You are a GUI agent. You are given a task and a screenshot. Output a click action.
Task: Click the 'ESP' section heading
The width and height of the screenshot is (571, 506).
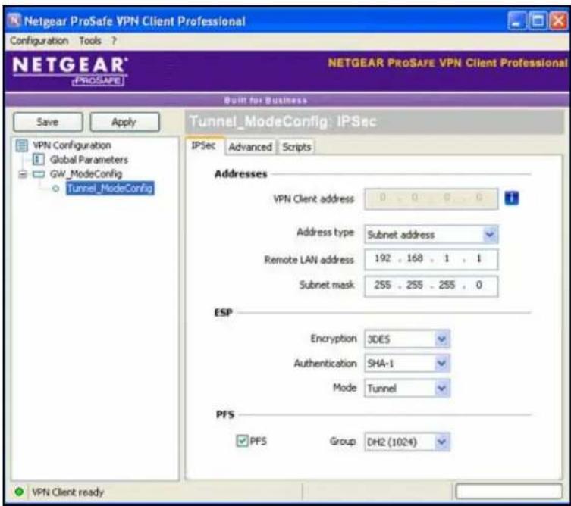[223, 313]
